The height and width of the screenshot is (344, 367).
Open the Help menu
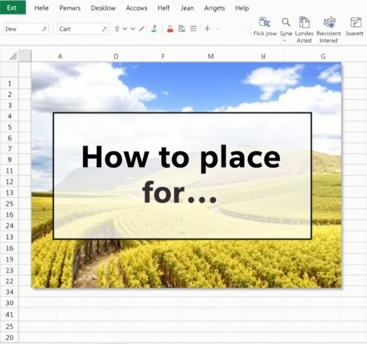pyautogui.click(x=242, y=8)
